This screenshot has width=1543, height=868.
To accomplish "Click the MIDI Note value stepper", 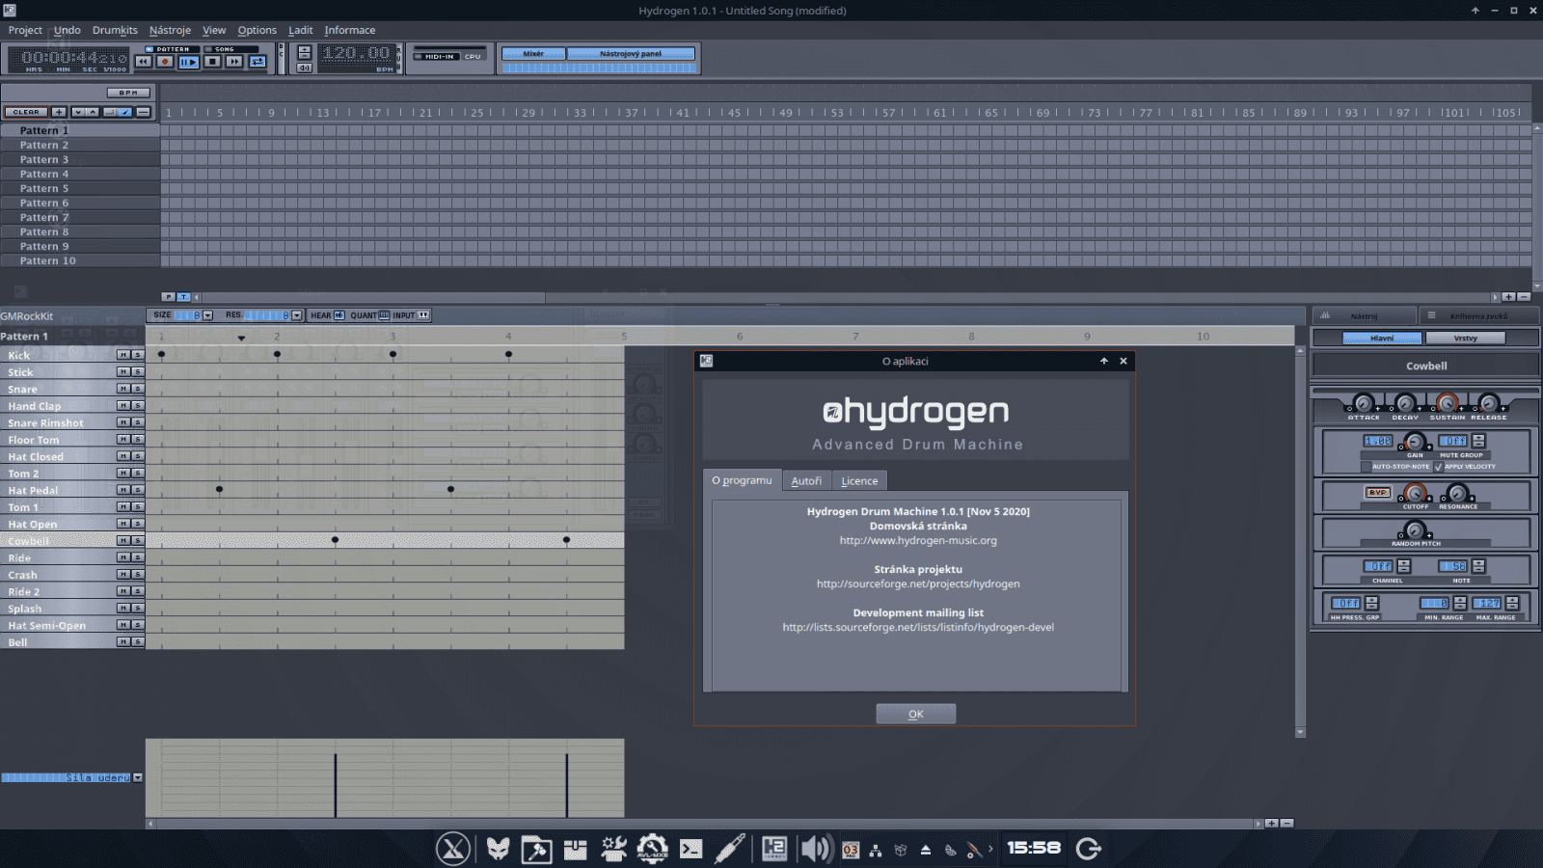I will (x=1478, y=566).
